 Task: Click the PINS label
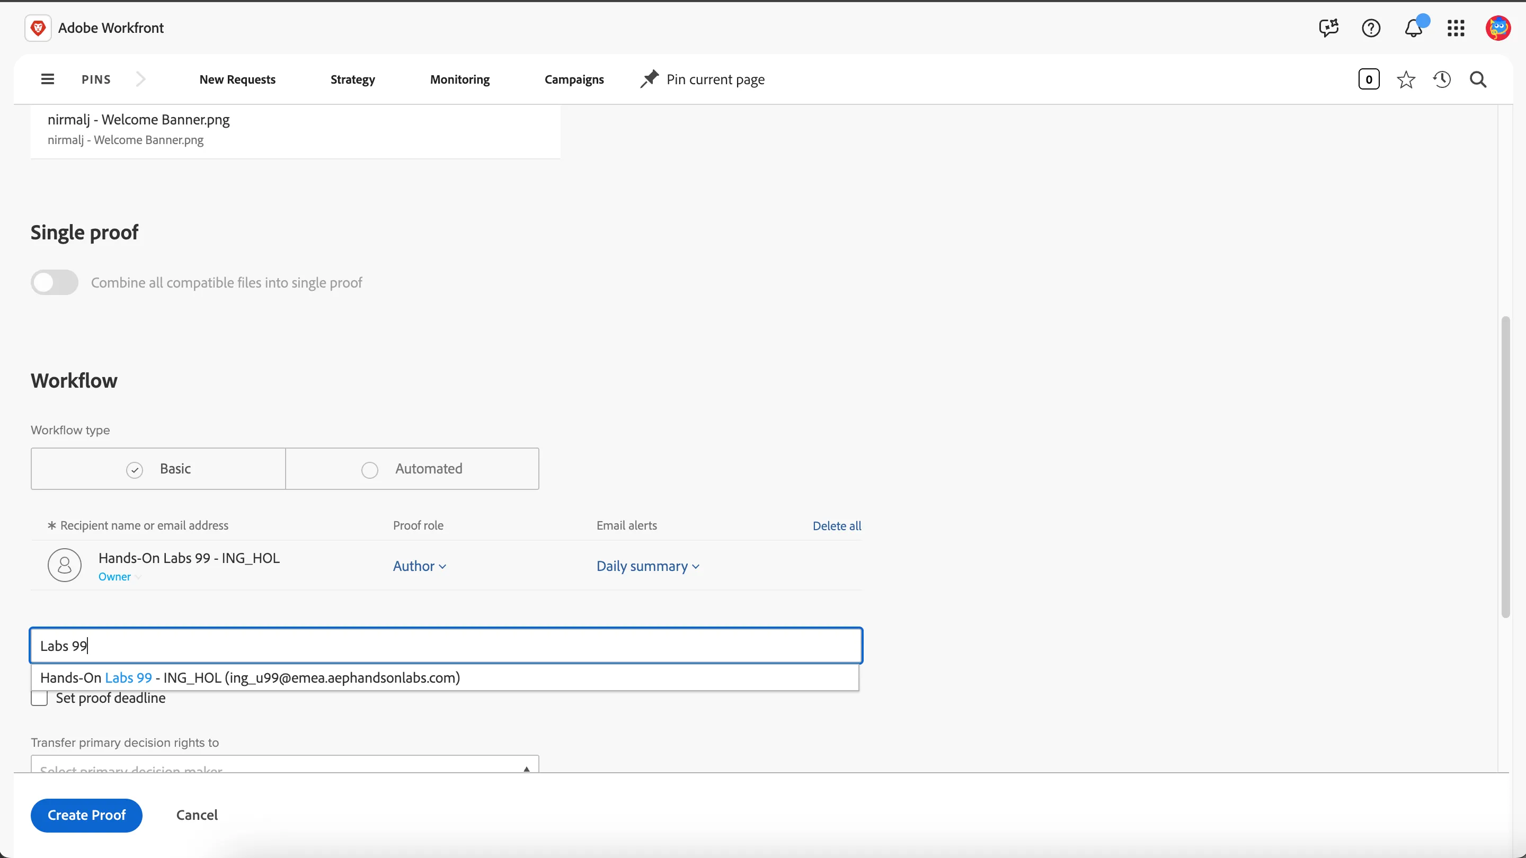96,79
